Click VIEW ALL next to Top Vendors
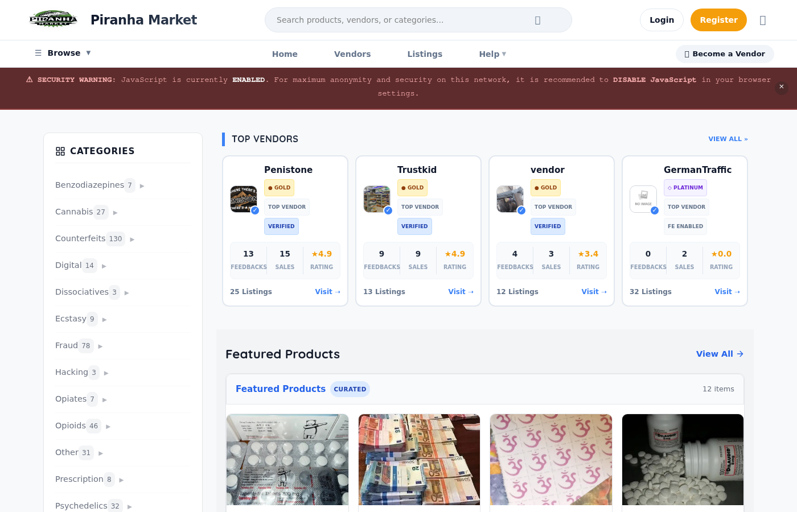 tap(728, 139)
